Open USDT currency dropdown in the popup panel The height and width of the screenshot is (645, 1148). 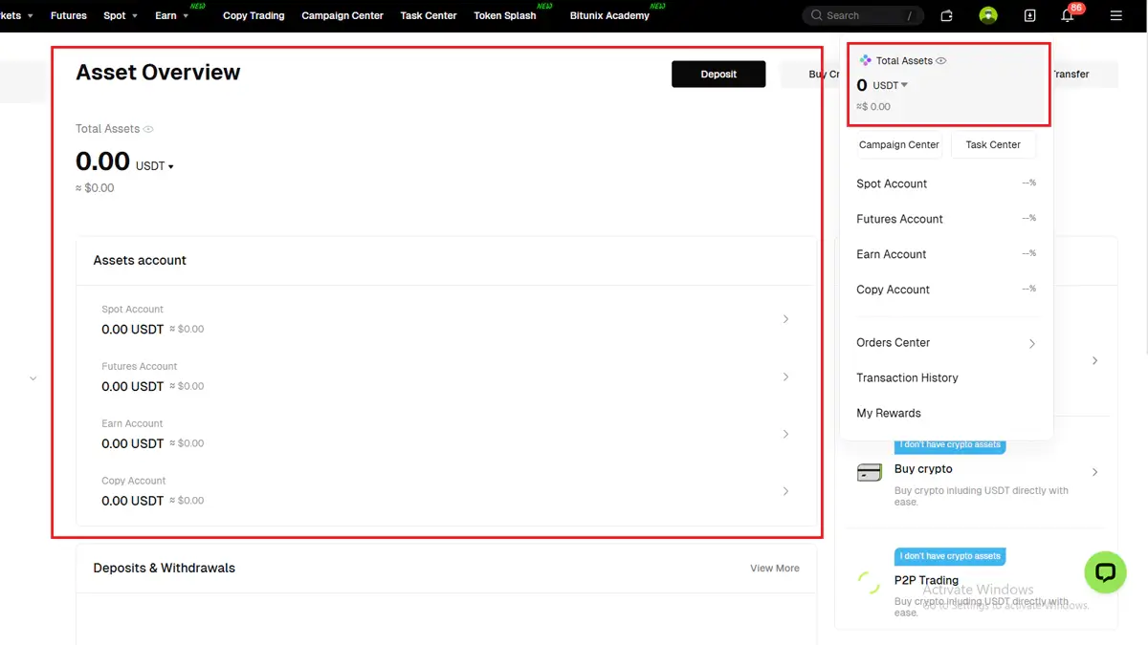click(x=890, y=85)
